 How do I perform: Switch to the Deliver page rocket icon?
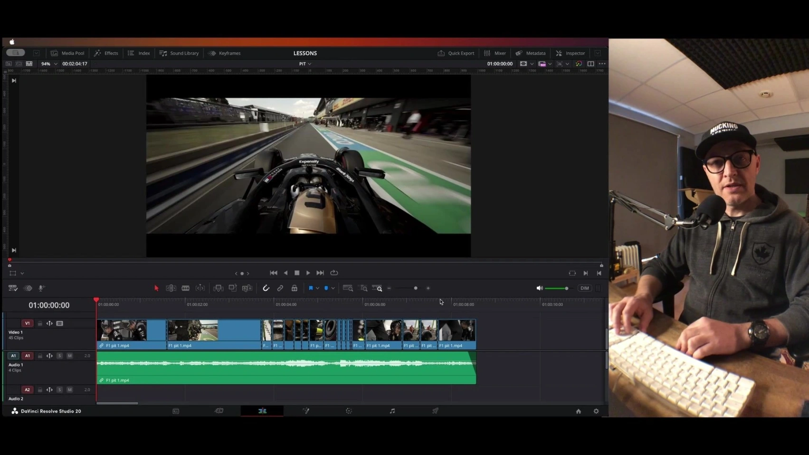435,411
